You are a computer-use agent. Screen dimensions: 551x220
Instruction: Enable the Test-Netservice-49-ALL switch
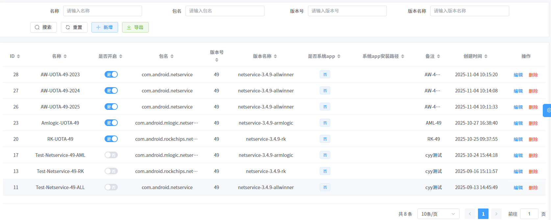111,187
